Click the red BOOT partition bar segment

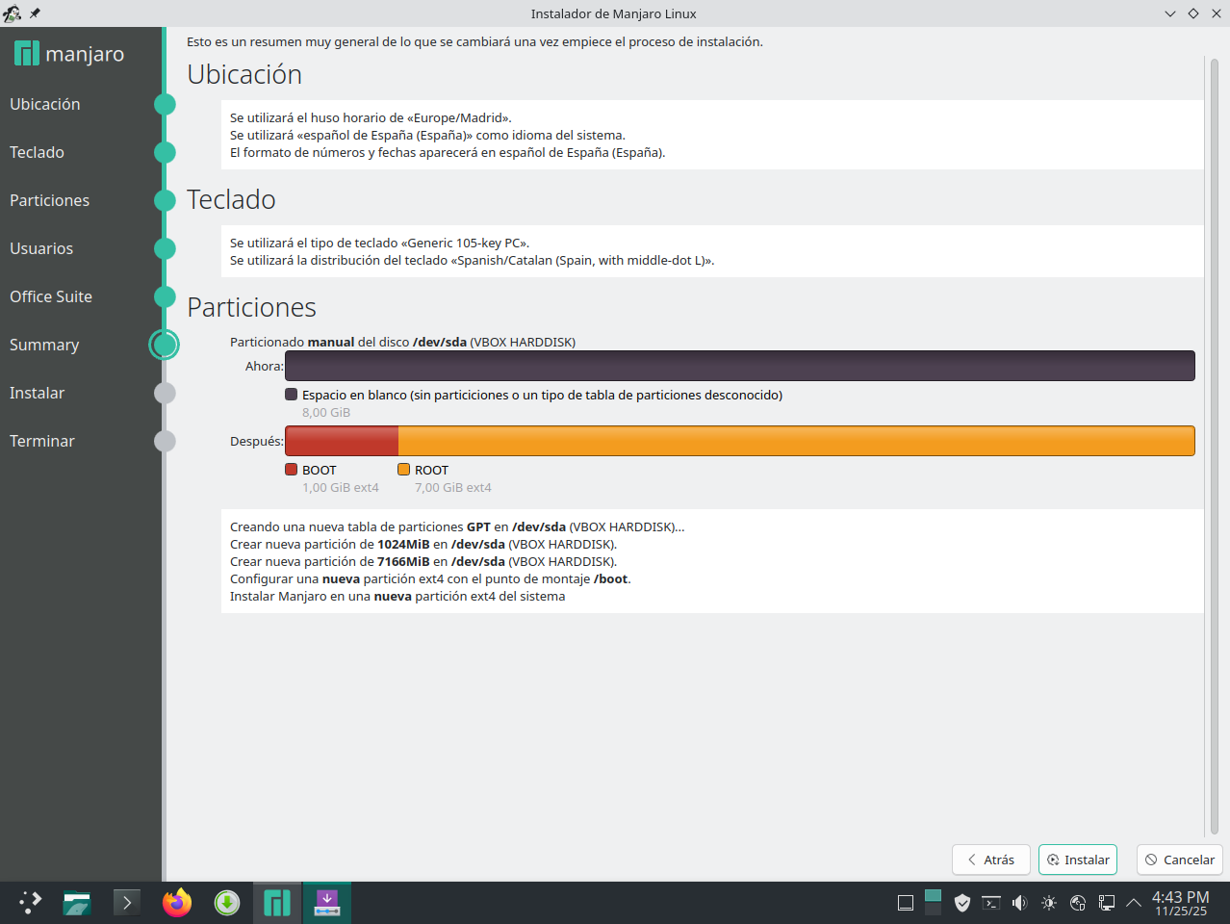pyautogui.click(x=342, y=441)
